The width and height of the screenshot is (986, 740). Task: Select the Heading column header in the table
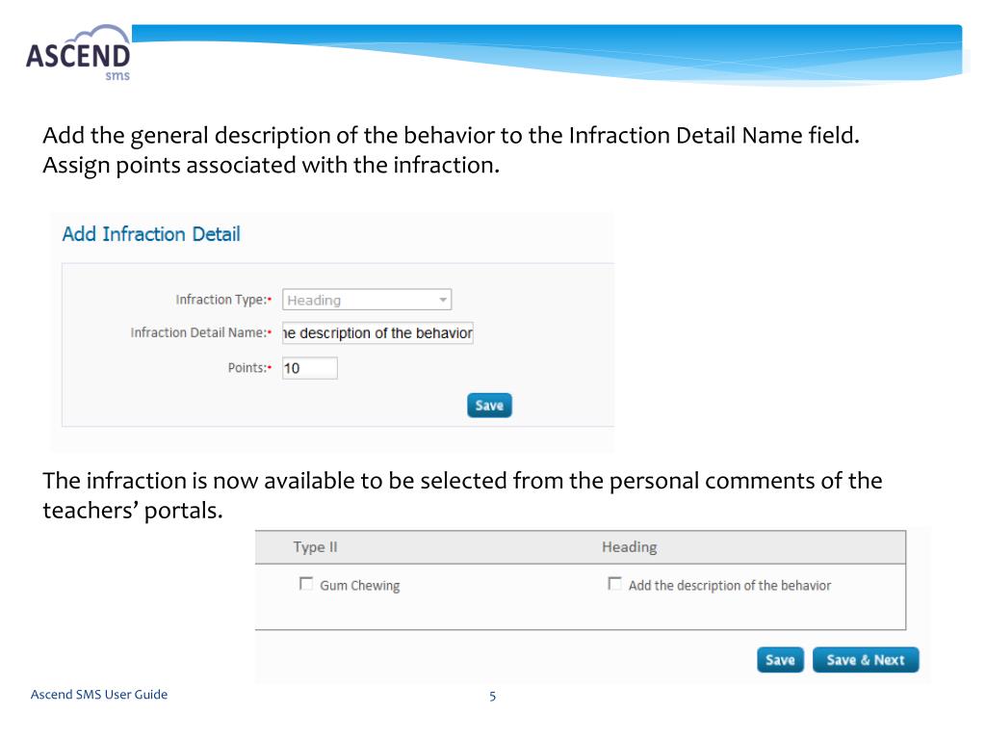point(630,547)
